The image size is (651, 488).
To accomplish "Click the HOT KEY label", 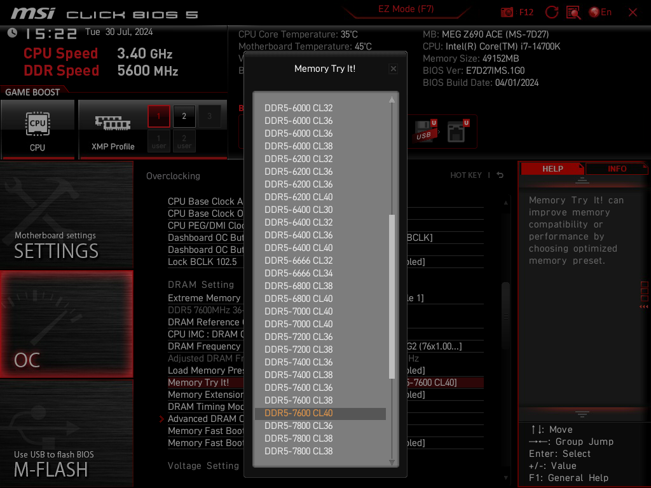I will (x=466, y=175).
